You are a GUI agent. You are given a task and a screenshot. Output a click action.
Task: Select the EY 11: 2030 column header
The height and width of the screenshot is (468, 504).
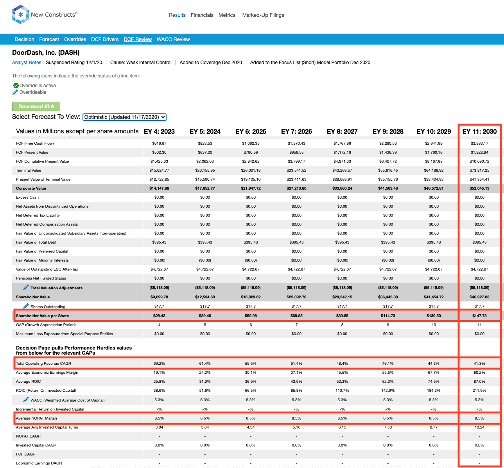(479, 131)
